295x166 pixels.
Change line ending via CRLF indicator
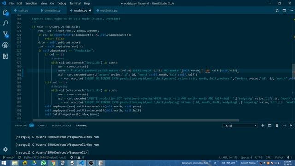[268, 157]
